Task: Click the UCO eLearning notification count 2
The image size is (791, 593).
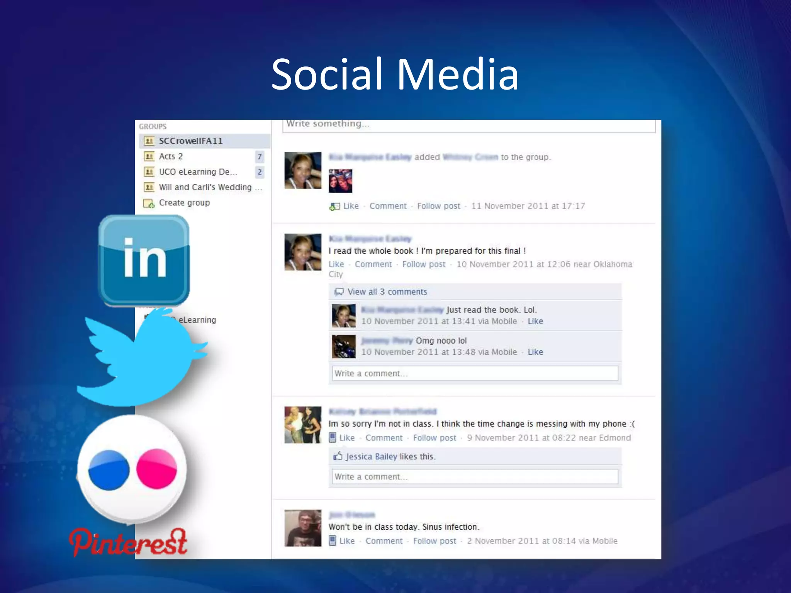Action: pos(260,172)
